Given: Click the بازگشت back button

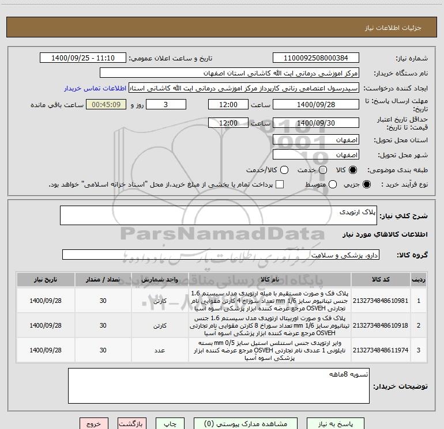Looking at the screenshot, I should click(132, 424).
